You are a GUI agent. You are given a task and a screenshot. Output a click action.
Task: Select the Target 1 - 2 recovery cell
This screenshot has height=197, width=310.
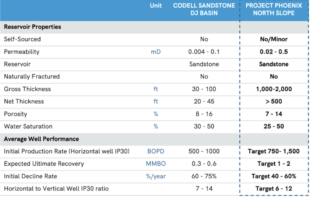[274, 164]
